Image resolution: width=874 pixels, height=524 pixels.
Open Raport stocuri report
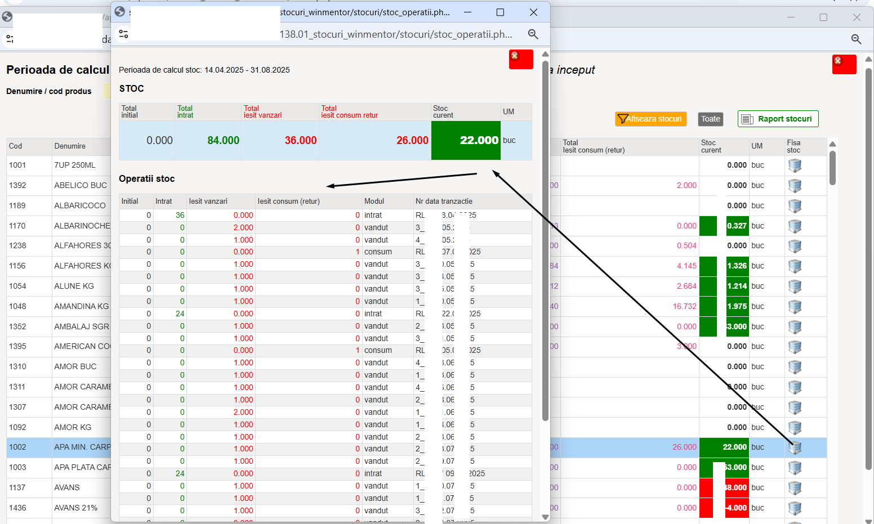click(778, 119)
